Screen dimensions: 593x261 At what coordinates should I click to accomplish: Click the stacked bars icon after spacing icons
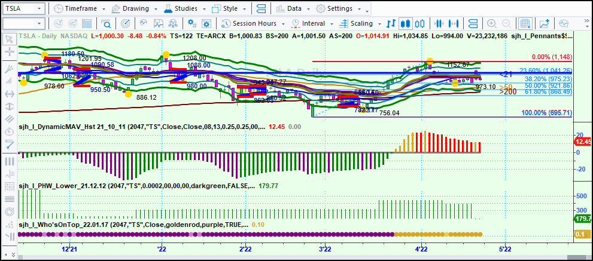coord(473,23)
